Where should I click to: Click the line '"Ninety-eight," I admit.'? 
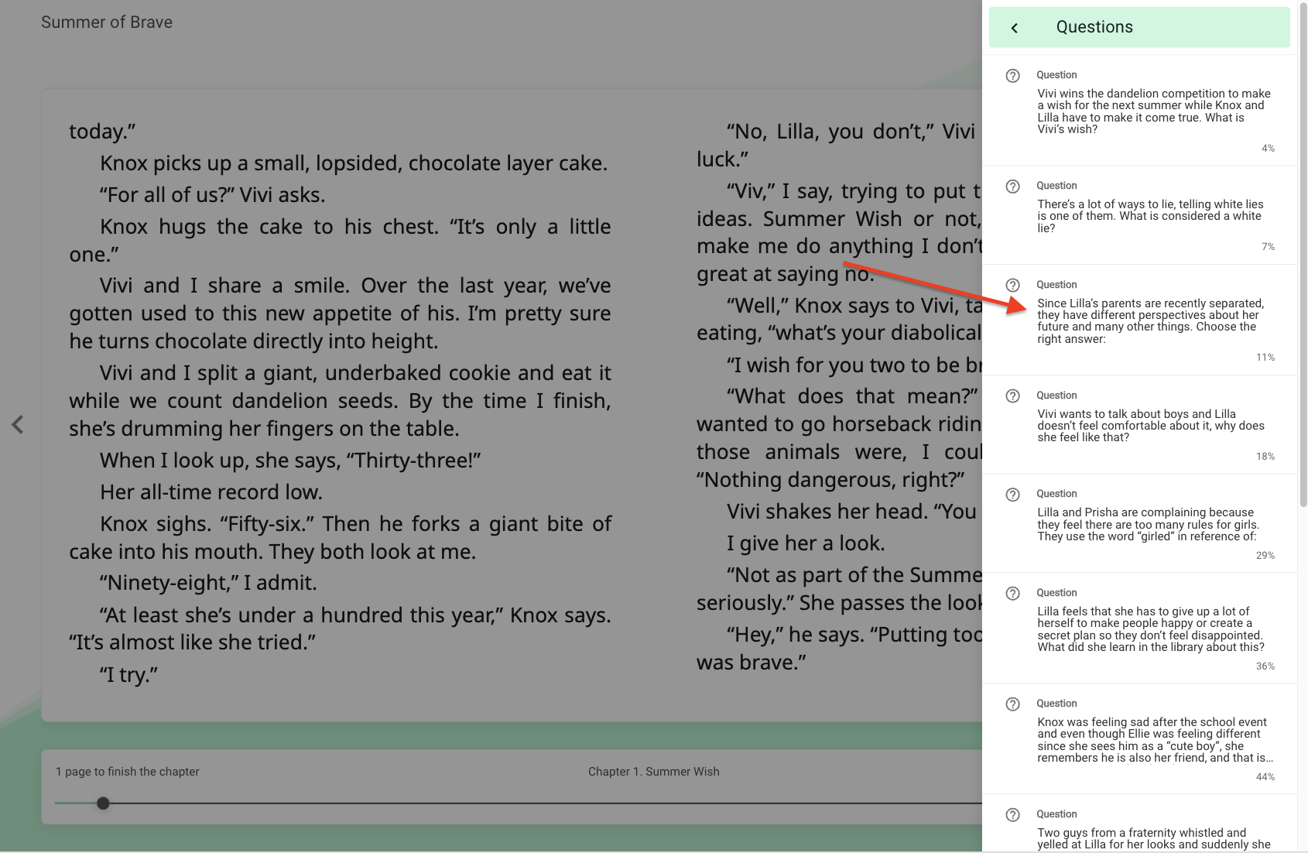pos(208,583)
